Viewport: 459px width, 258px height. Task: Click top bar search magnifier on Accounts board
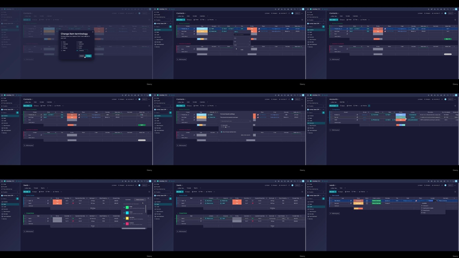448,95
